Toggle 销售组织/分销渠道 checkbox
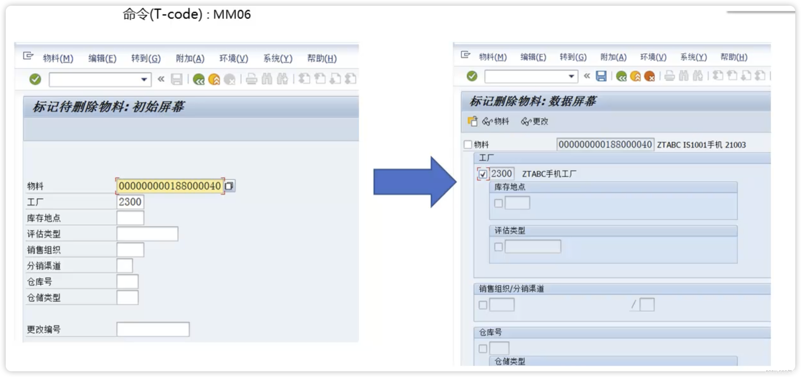The image size is (801, 377). coord(483,305)
